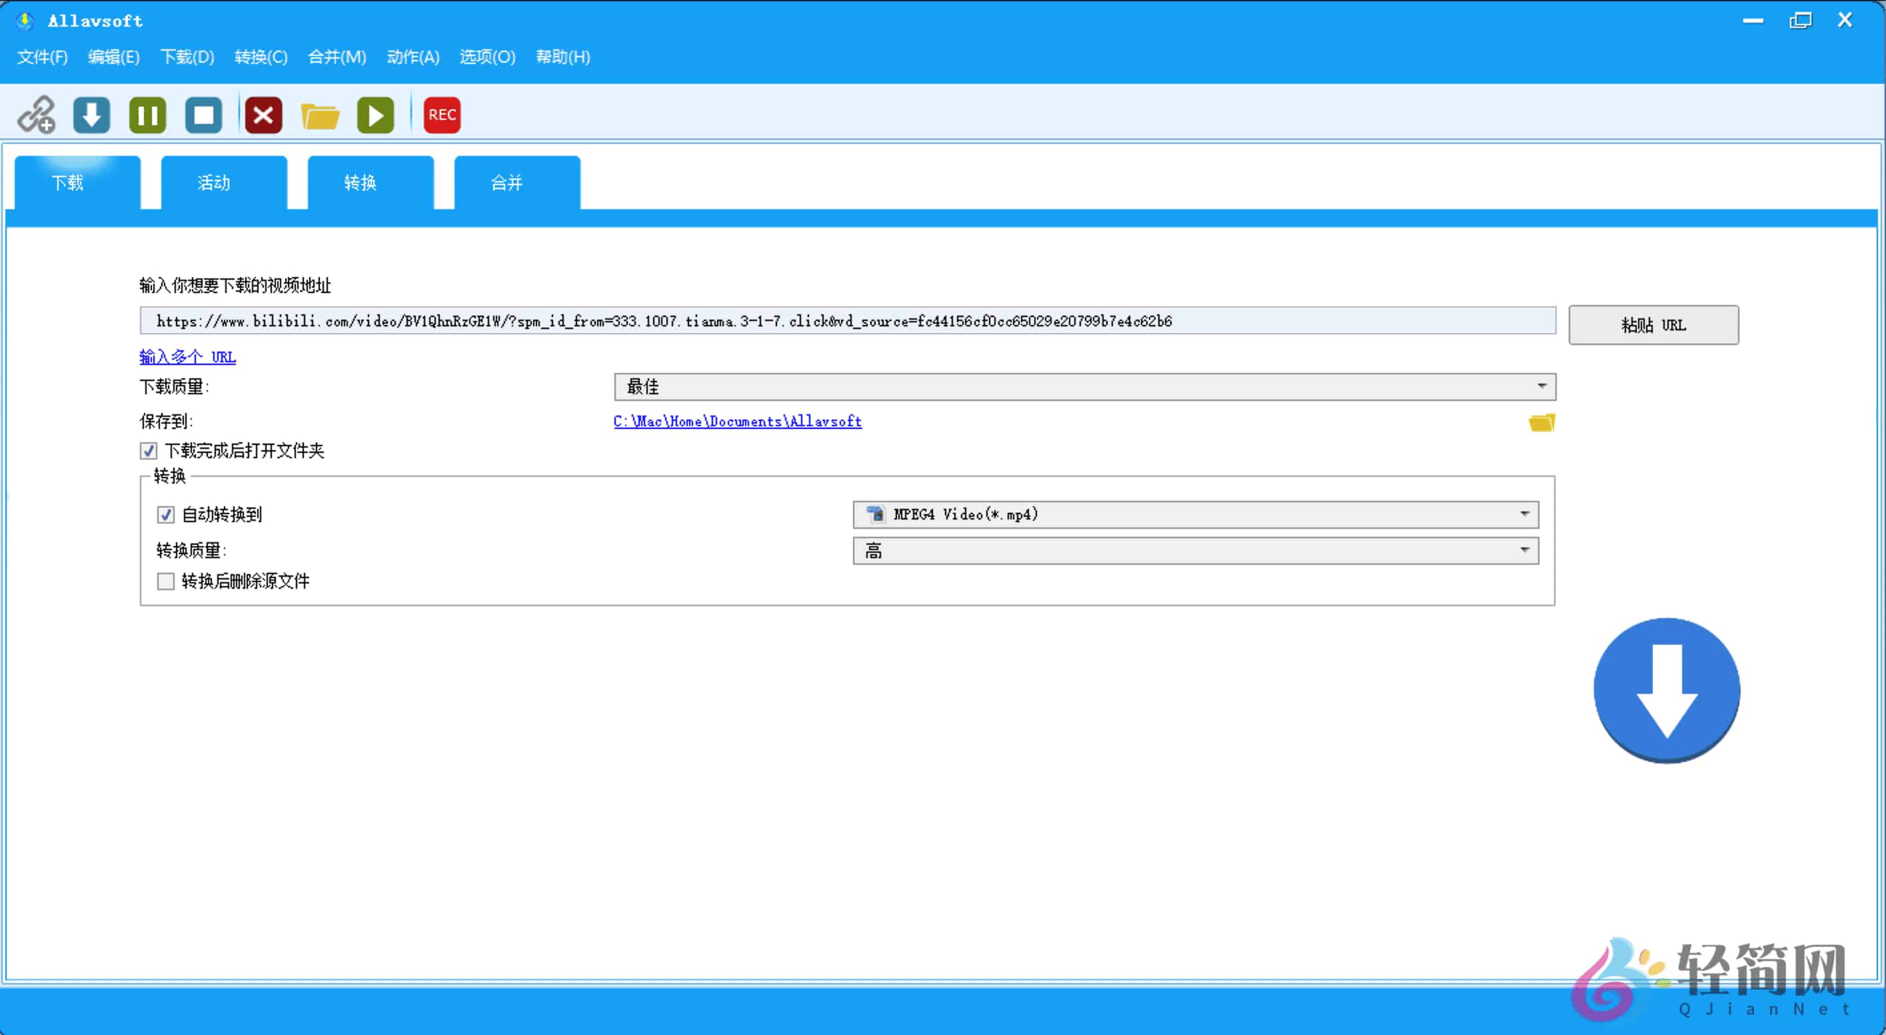
Task: Enable 转换后删除源文件 checkbox
Action: [165, 581]
